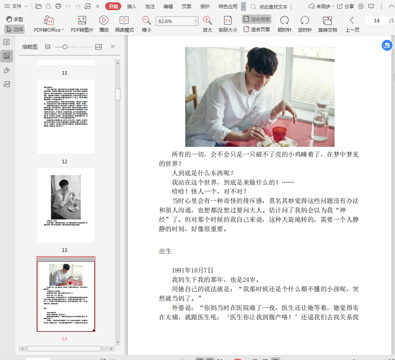This screenshot has height=360, width=395.
Task: Click the 出生 heading text
Action: [165, 251]
